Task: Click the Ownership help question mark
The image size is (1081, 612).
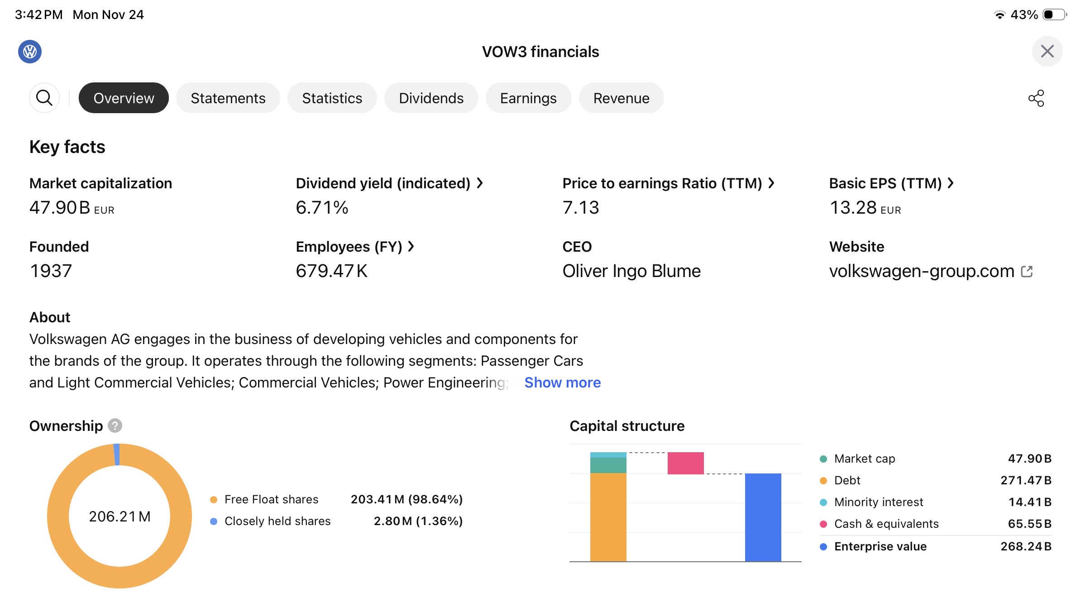Action: click(x=115, y=426)
